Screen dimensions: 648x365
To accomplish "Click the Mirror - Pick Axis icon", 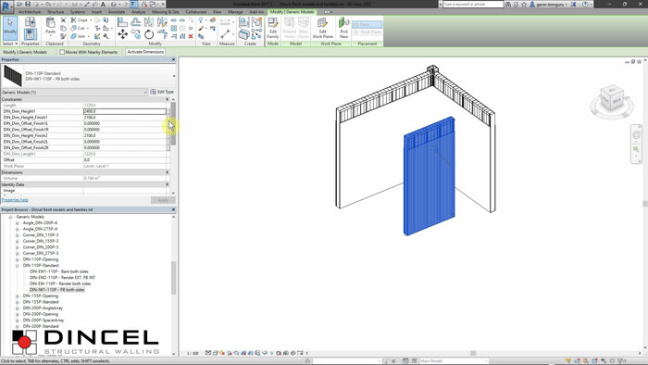I will tap(149, 22).
